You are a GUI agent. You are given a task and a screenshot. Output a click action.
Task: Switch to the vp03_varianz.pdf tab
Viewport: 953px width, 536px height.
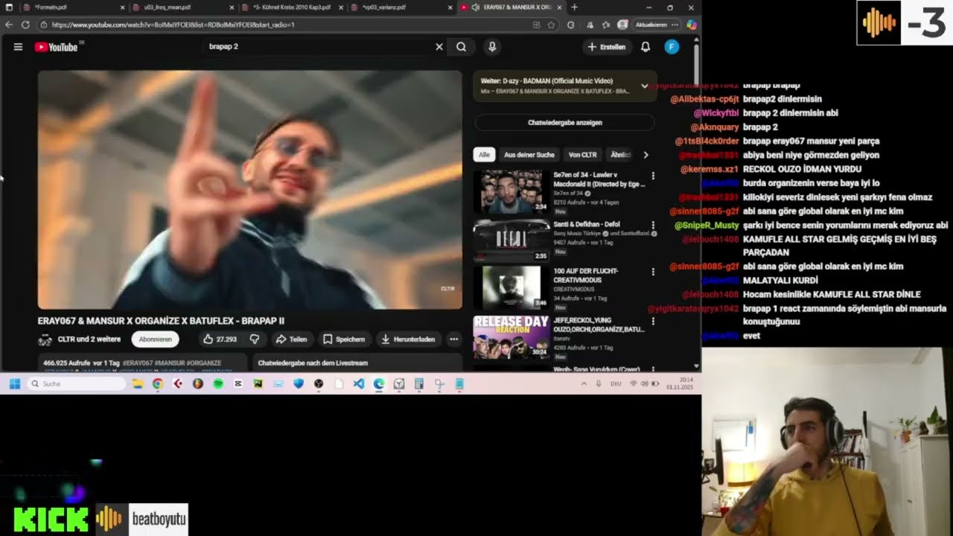click(401, 7)
